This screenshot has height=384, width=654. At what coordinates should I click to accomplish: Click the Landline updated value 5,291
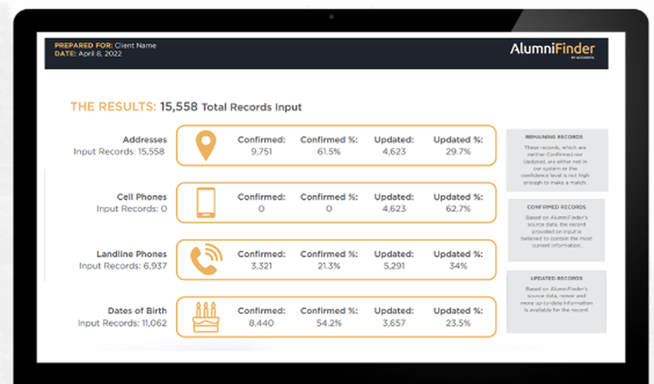[x=394, y=266]
